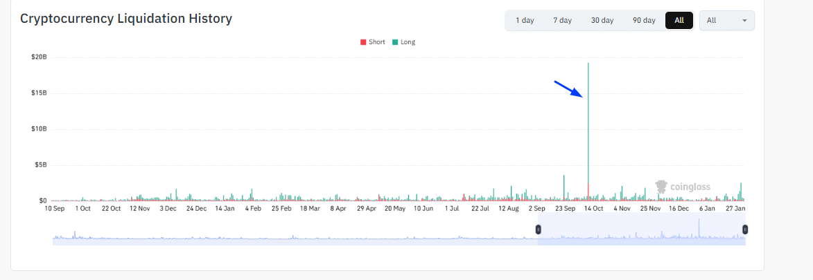Show the 90 day range
Screen dimensions: 813x280
(x=644, y=21)
